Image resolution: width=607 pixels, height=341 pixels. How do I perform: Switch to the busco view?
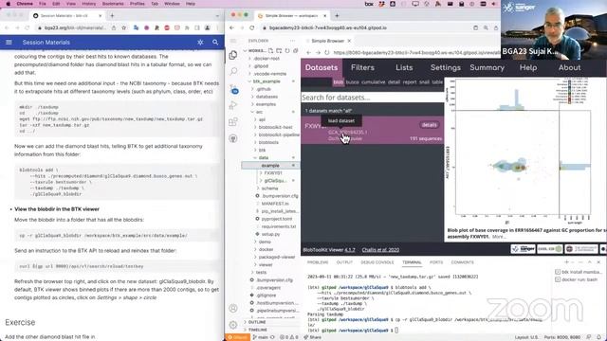(x=352, y=82)
